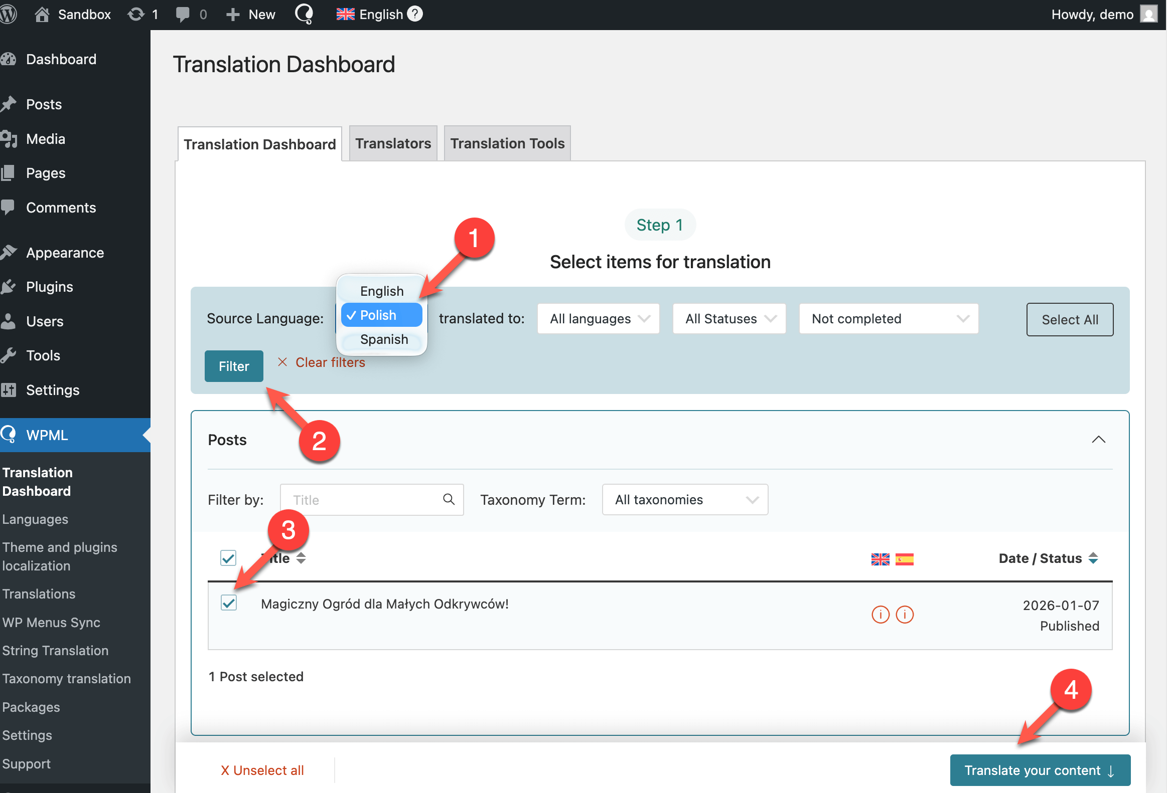This screenshot has width=1167, height=793.
Task: Sort by Date / Status arrows
Action: [1093, 558]
